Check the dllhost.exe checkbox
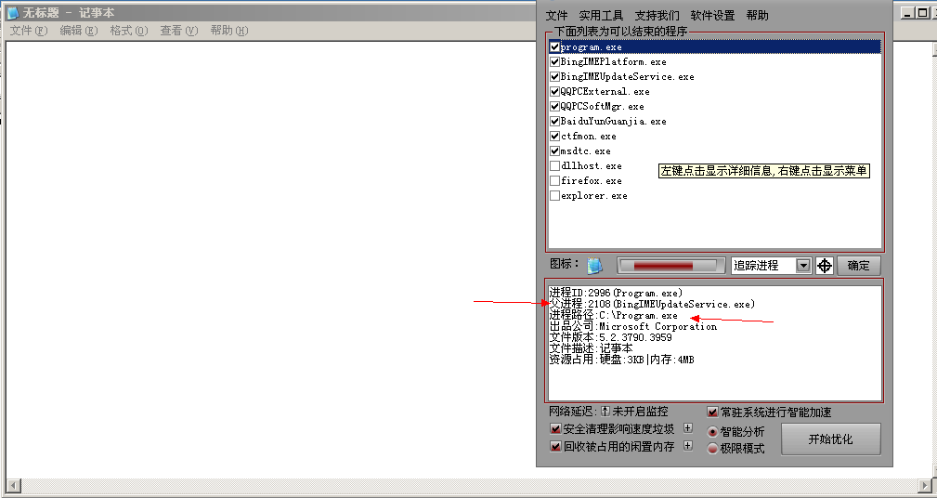 point(554,166)
